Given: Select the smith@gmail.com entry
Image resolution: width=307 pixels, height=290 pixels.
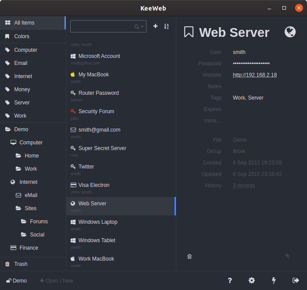Looking at the screenshot, I should (121, 132).
